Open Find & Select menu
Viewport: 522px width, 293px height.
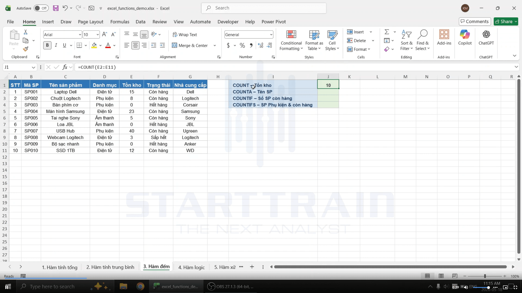422,41
